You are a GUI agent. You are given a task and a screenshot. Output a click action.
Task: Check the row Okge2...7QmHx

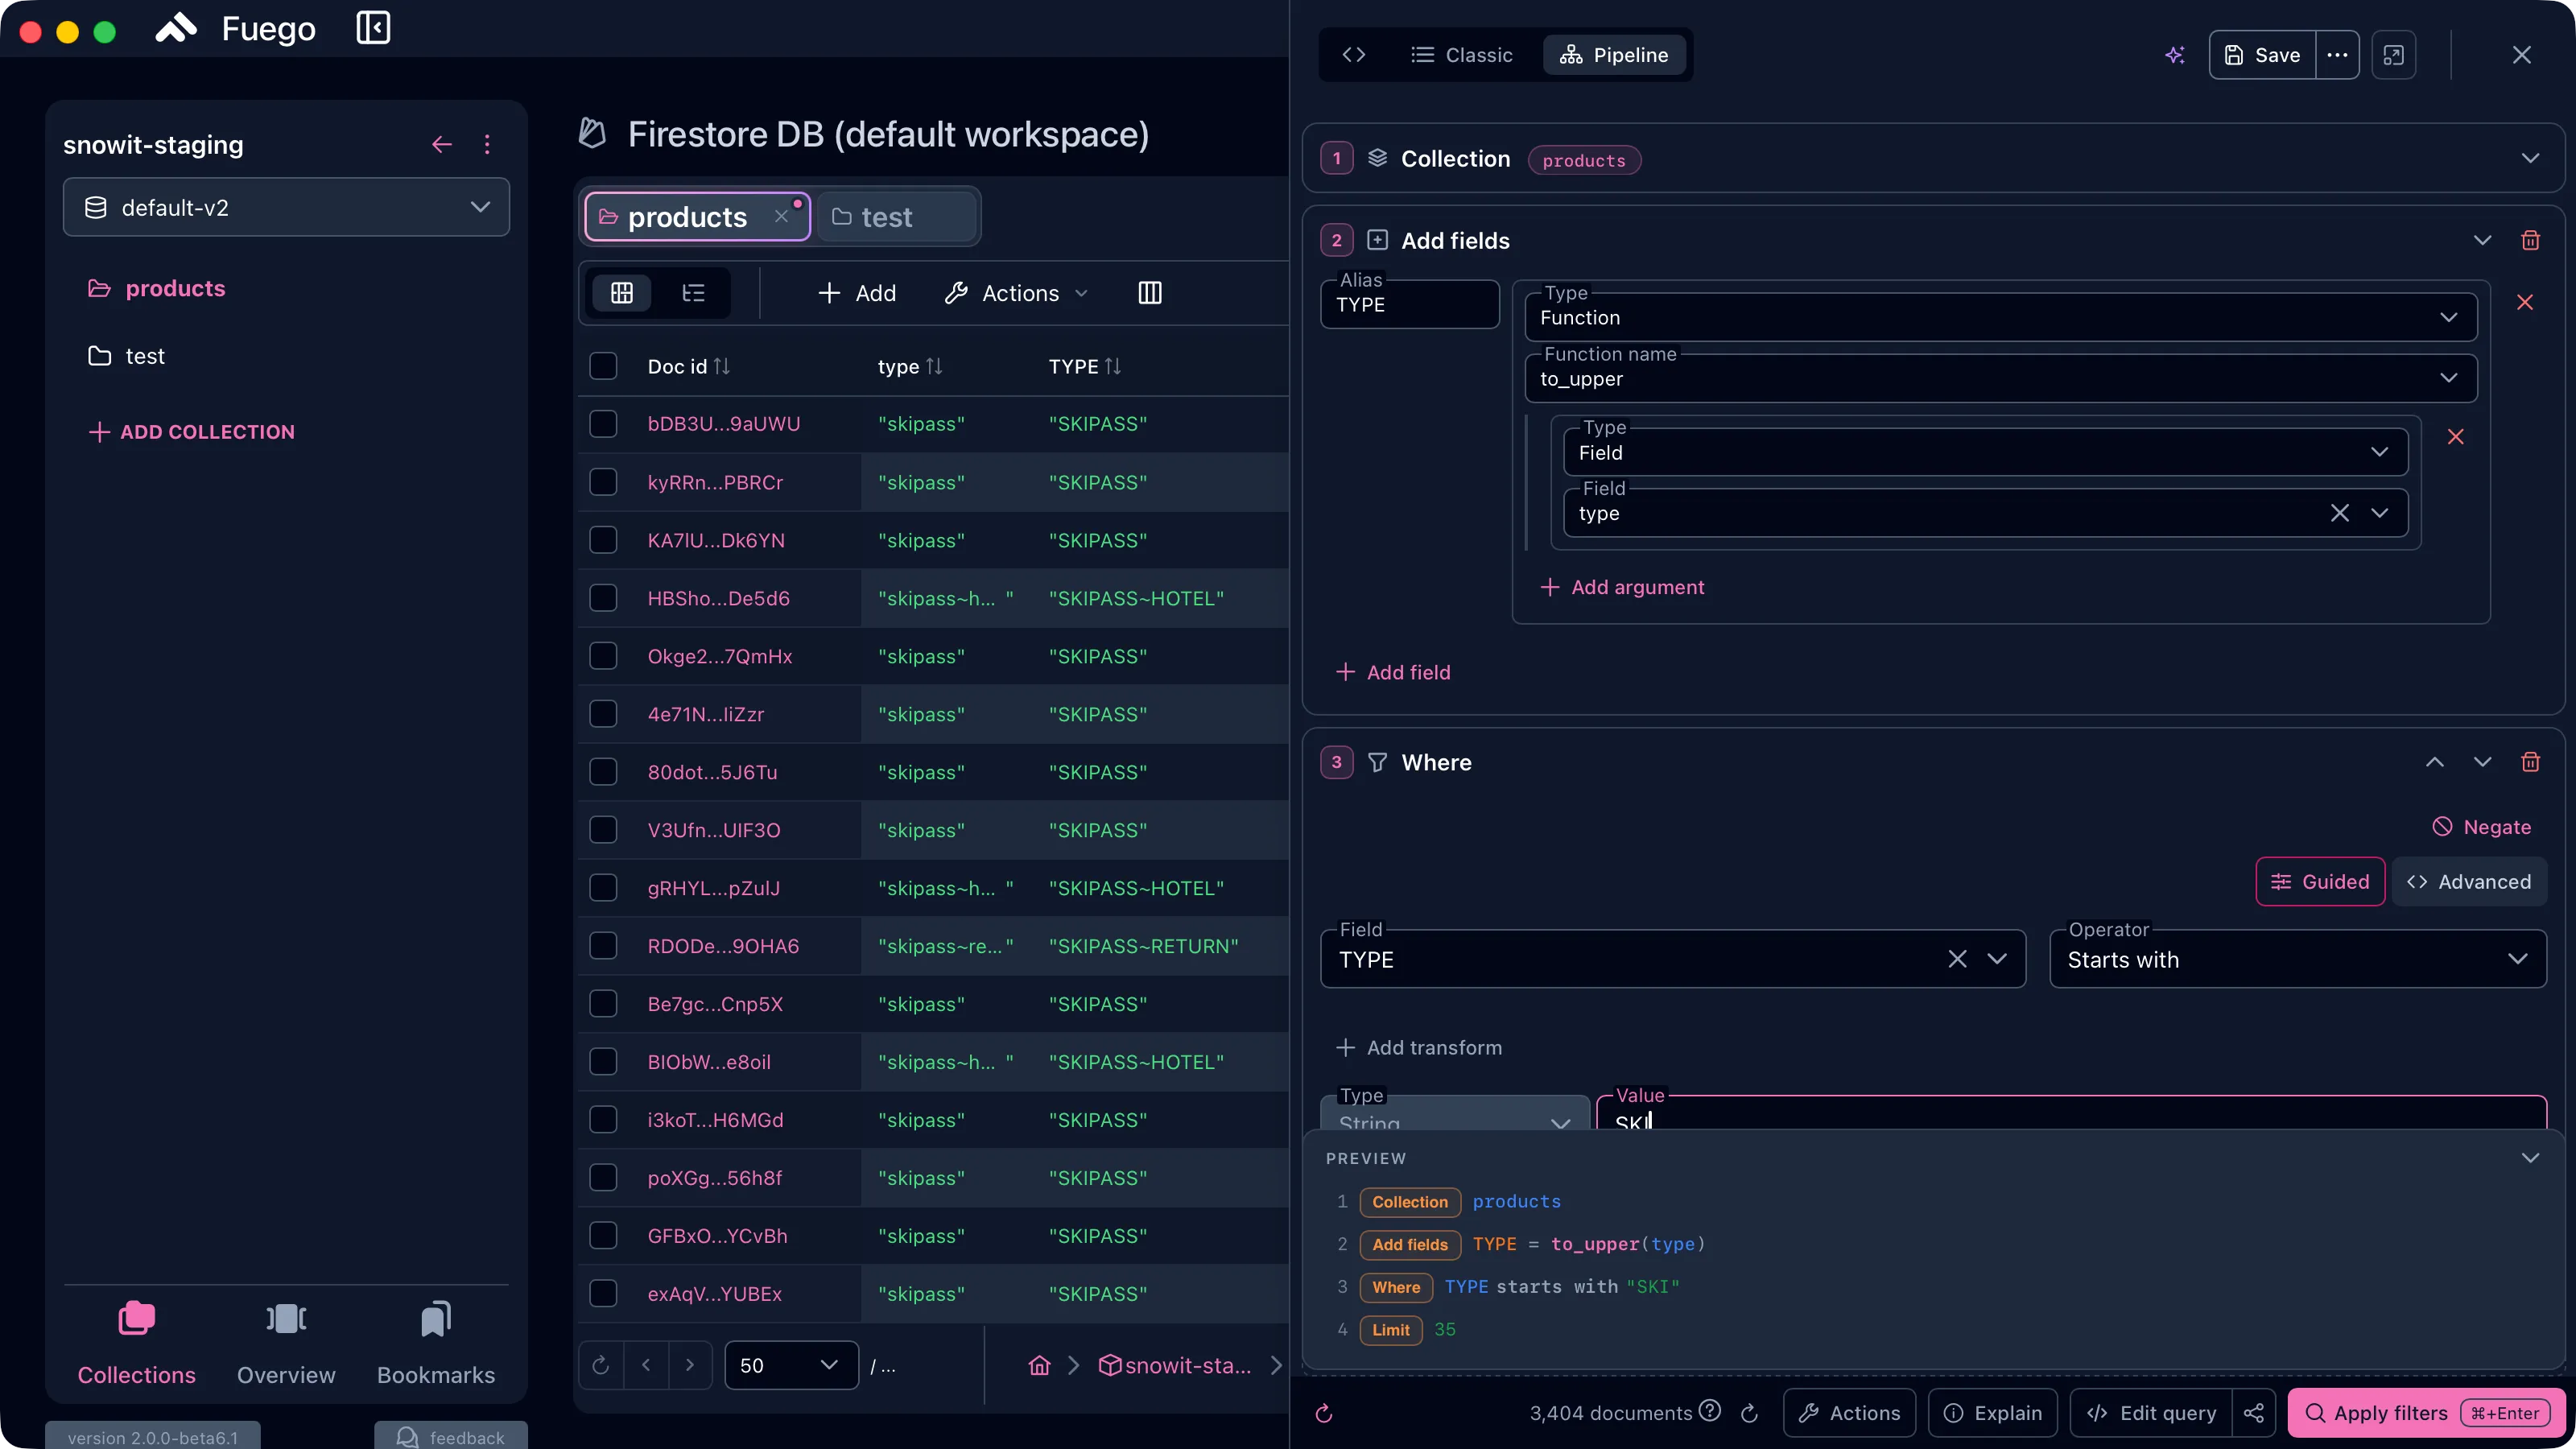pos(603,656)
